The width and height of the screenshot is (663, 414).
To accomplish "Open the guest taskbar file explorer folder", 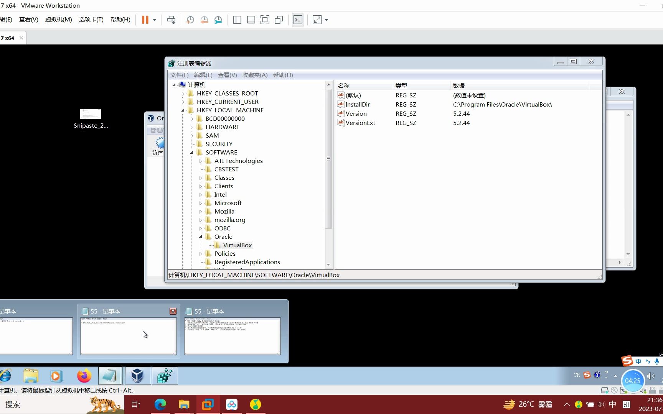I will pyautogui.click(x=31, y=376).
